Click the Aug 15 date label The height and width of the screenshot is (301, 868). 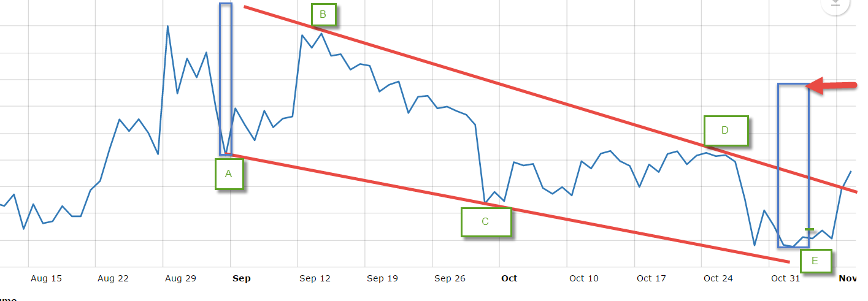click(x=47, y=278)
